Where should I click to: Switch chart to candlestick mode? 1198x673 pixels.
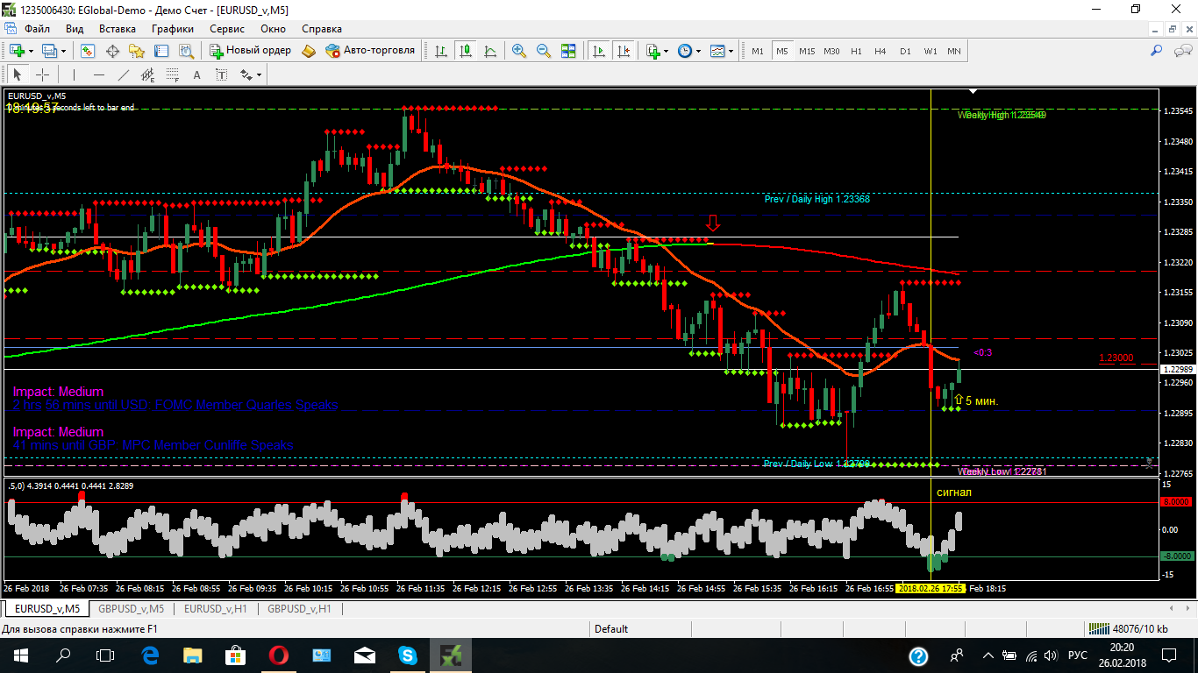[466, 51]
